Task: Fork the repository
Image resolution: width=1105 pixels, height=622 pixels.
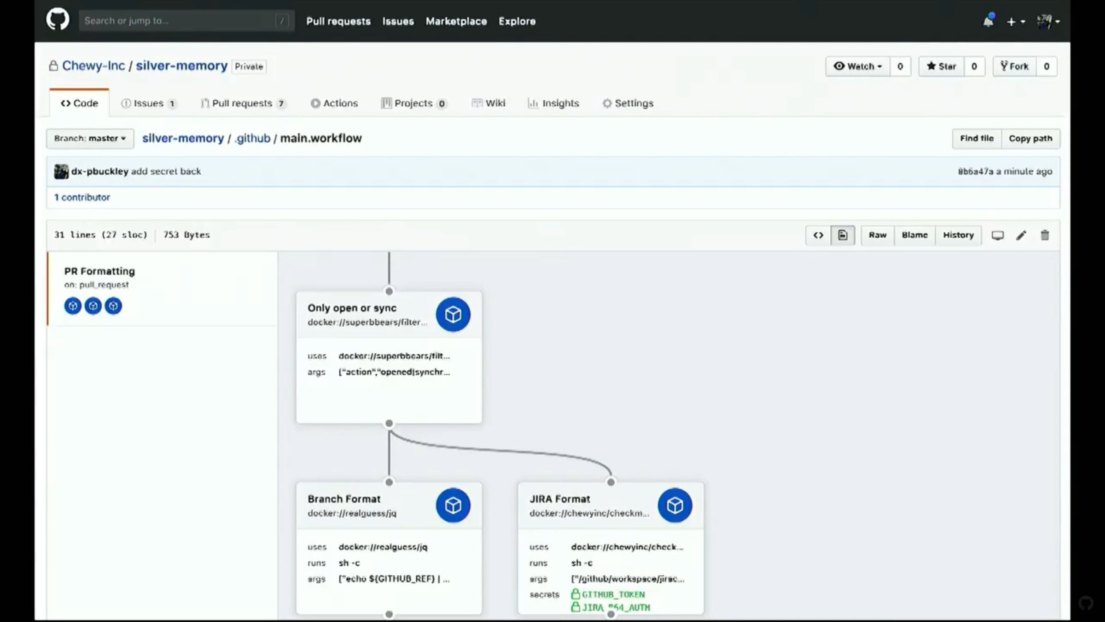Action: click(x=1014, y=66)
